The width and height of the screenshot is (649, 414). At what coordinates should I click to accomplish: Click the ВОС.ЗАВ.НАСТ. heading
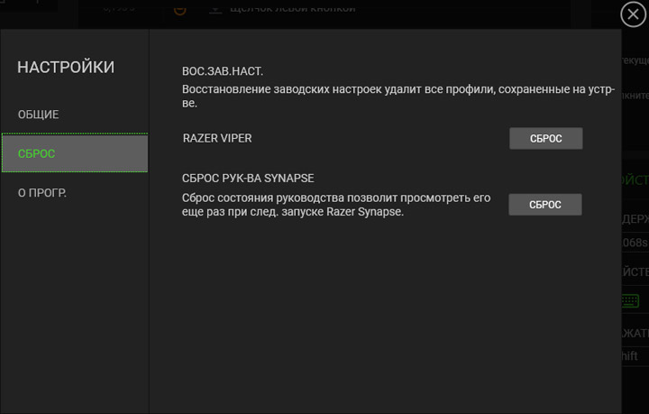(223, 71)
